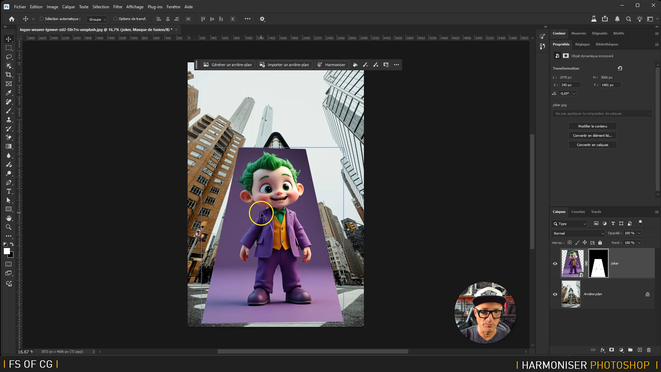This screenshot has width=661, height=372.
Task: Select the Zoom tool in toolbar
Action: click(x=9, y=227)
